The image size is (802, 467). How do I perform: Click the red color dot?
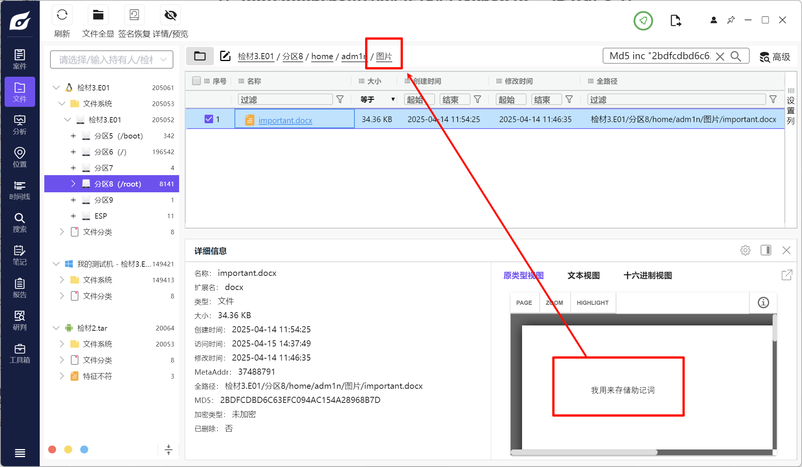tap(52, 449)
